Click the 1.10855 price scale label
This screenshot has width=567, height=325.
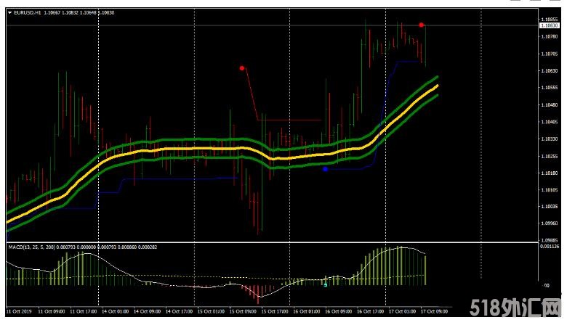pos(550,19)
